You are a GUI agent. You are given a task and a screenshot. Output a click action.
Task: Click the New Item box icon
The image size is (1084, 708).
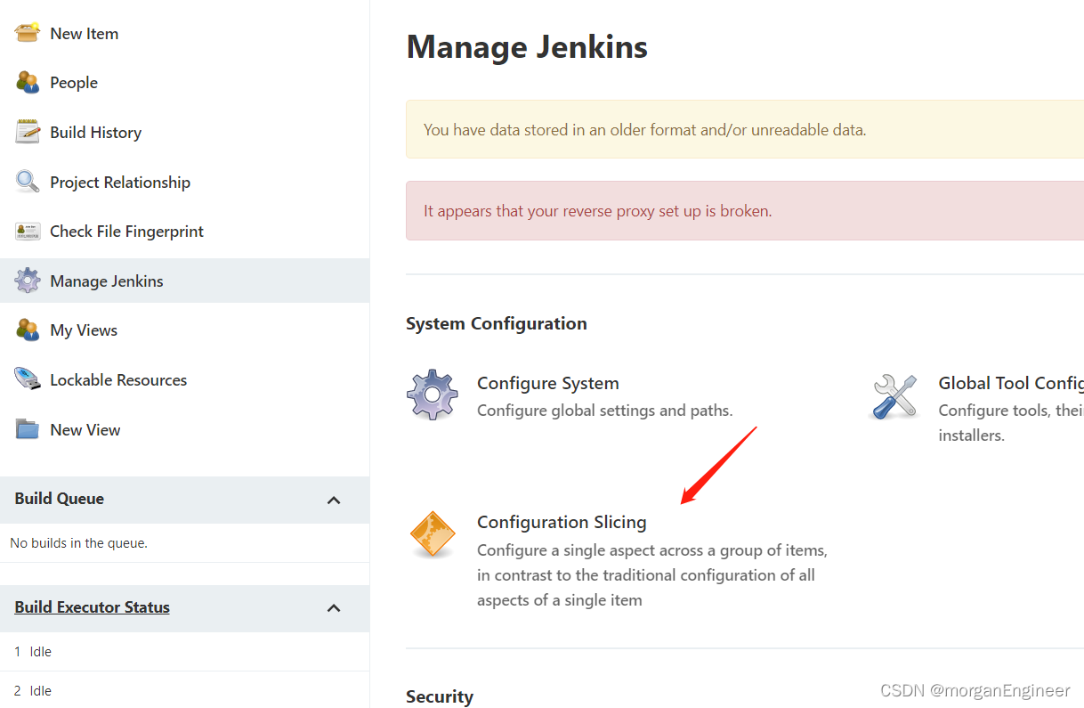point(28,33)
